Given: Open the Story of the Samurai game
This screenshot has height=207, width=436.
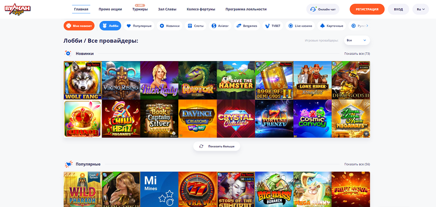Looking at the screenshot, I should (x=236, y=189).
